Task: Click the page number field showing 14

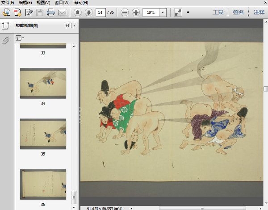Action: coord(100,13)
